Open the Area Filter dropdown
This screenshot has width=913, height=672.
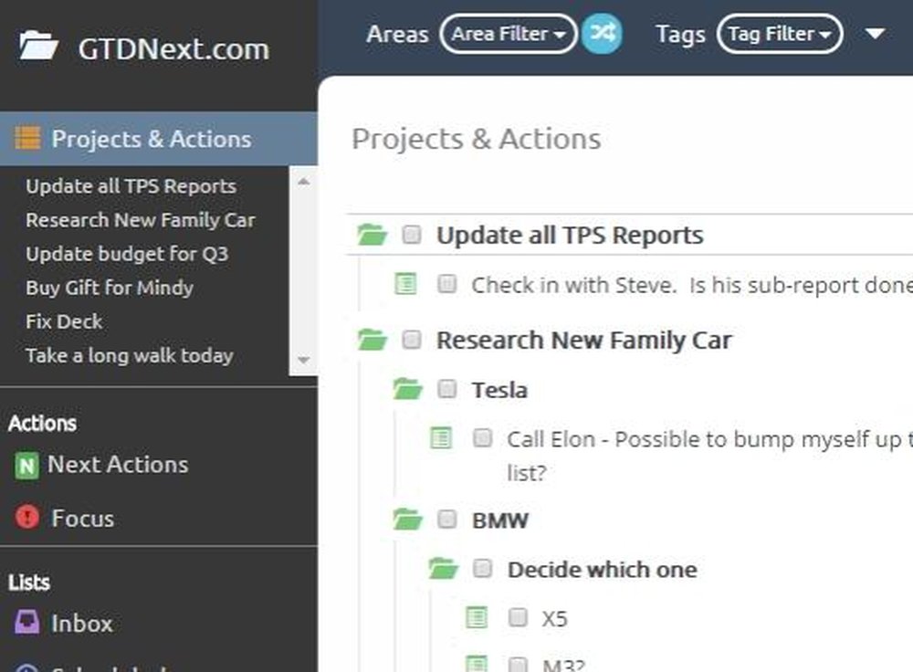508,34
